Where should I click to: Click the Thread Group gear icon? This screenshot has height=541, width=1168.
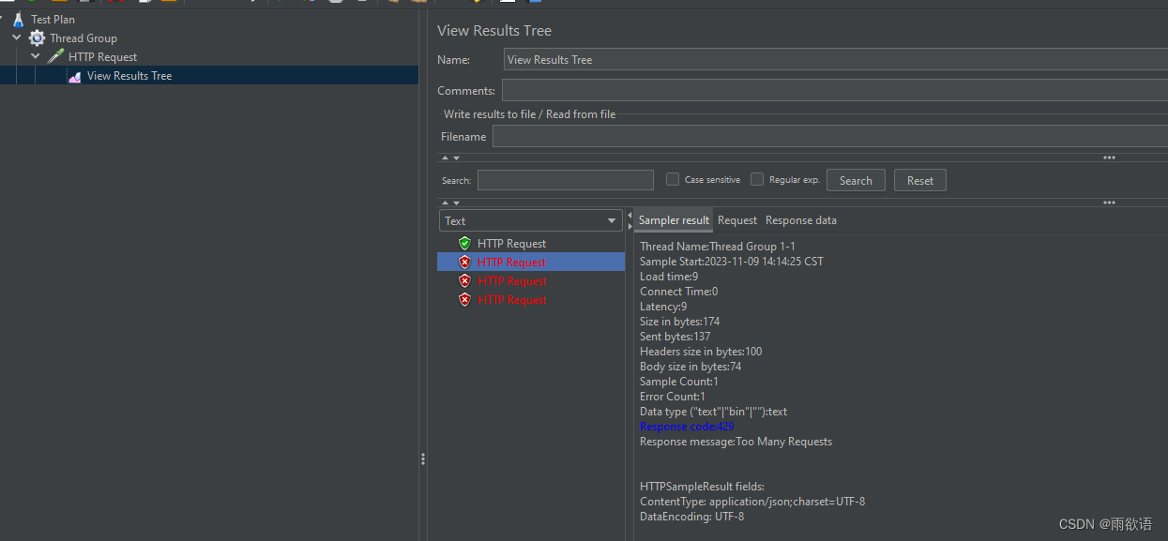pyautogui.click(x=37, y=38)
